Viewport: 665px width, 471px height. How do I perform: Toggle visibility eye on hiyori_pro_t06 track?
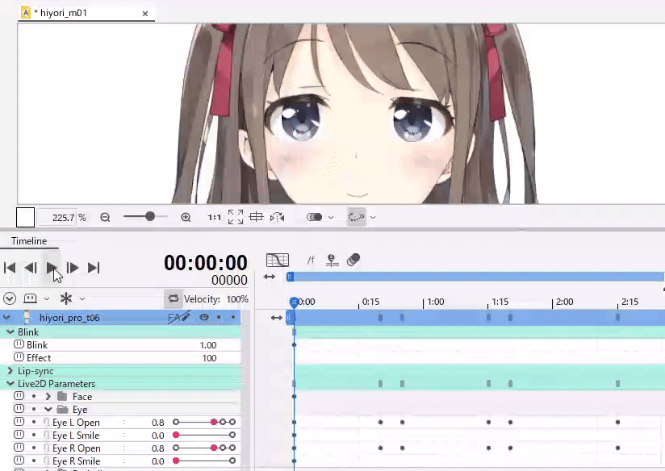204,318
